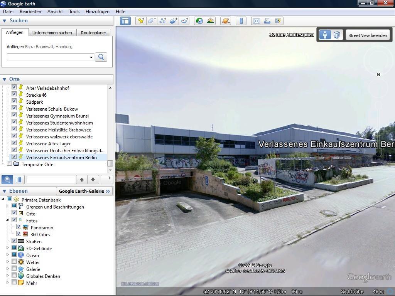Uncheck Alter Verladebahnhof placemark
Screen dimensions: 395x296
click(14, 87)
